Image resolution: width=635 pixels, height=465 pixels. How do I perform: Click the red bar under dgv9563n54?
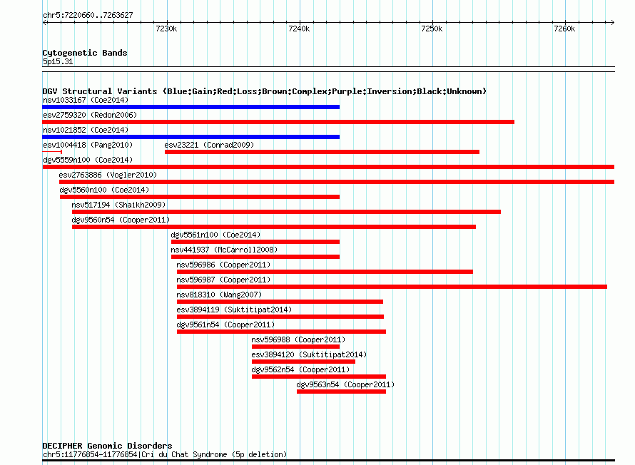(x=341, y=392)
